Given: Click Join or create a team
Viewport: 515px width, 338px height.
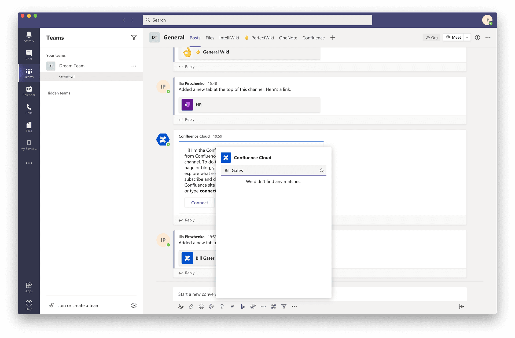Looking at the screenshot, I should click(x=78, y=305).
